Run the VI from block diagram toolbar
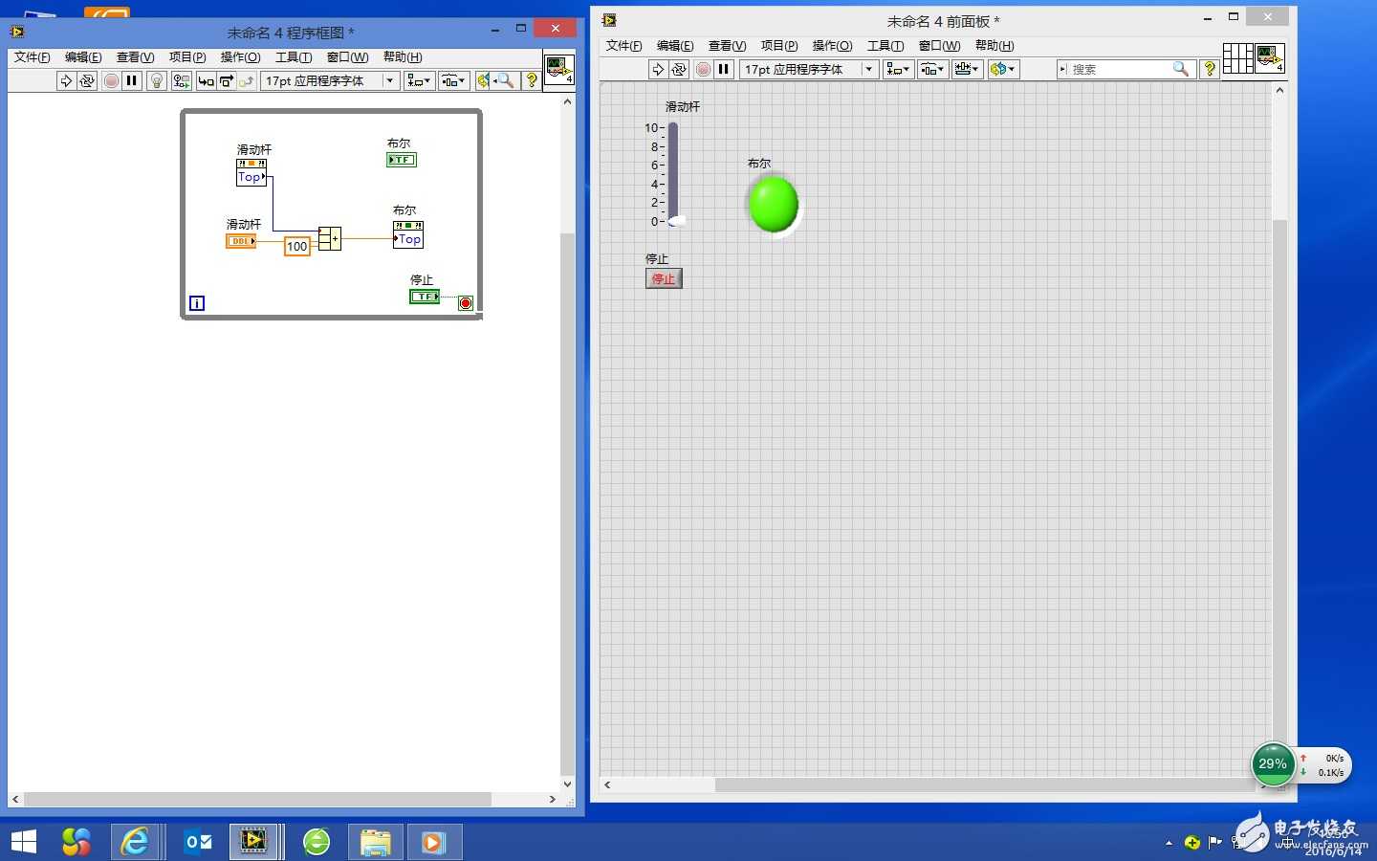This screenshot has width=1377, height=861. pyautogui.click(x=66, y=81)
